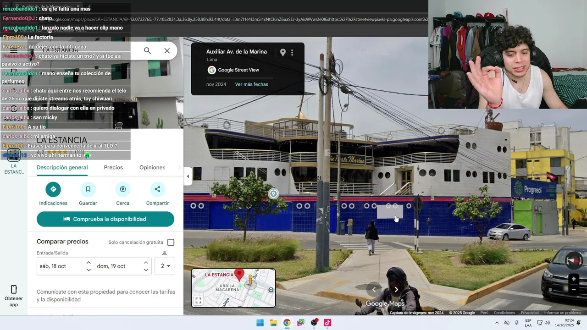The width and height of the screenshot is (587, 330).
Task: Open Privacidad link in footer
Action: coord(530,313)
